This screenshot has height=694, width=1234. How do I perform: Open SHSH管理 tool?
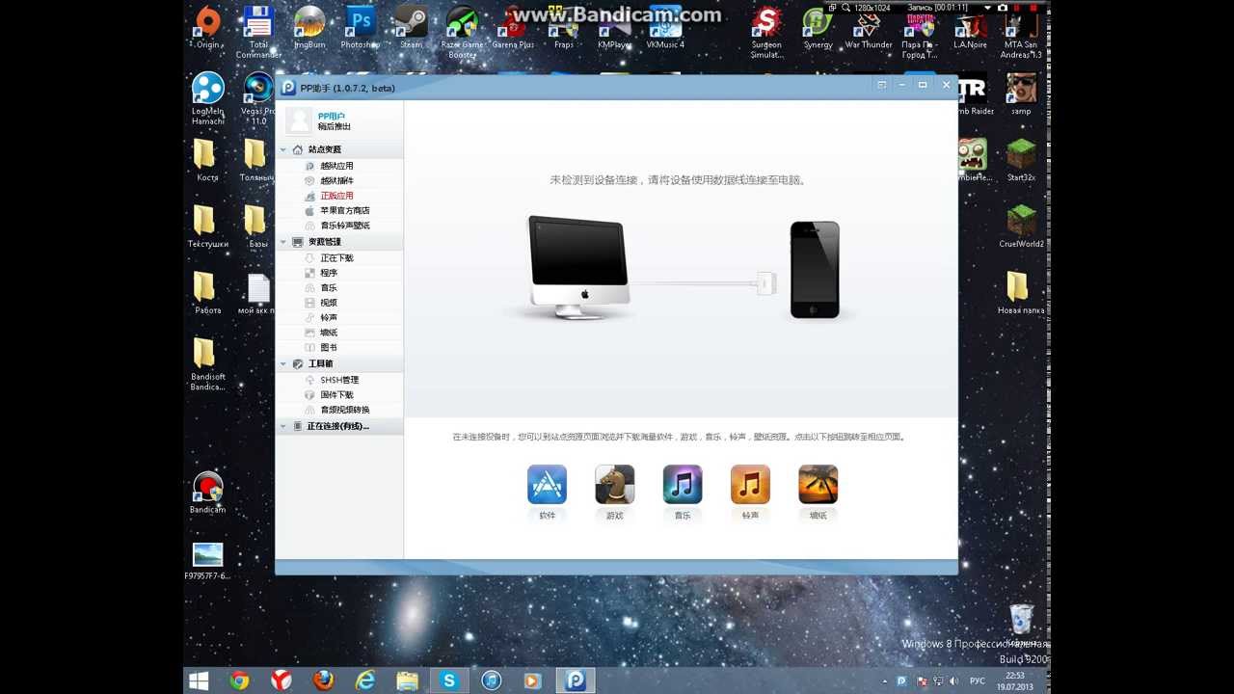[339, 380]
